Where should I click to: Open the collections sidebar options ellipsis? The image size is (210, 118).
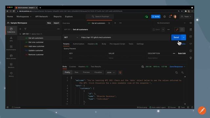click(58, 29)
